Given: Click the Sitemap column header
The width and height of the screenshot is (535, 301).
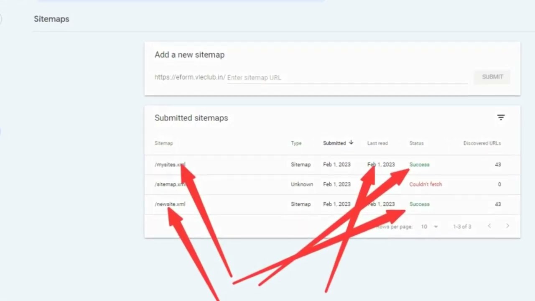Looking at the screenshot, I should tap(163, 143).
